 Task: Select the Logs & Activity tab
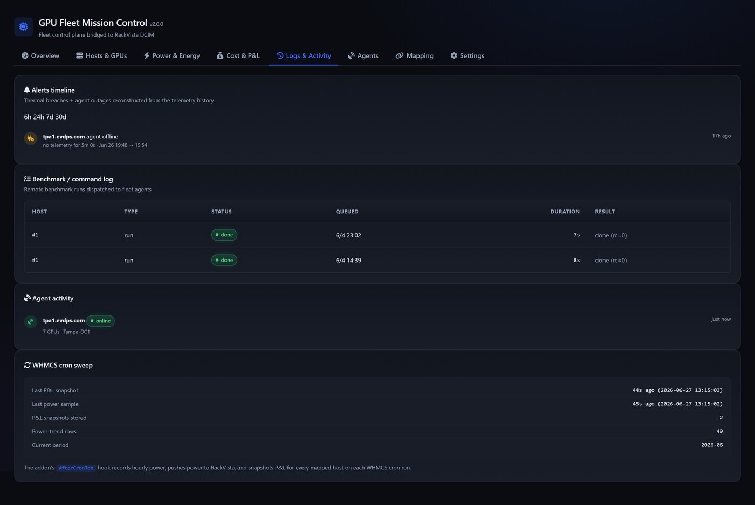[x=304, y=55]
